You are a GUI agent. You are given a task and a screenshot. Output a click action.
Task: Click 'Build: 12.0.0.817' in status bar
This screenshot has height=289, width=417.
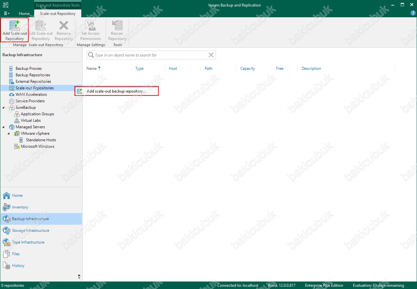(282, 285)
